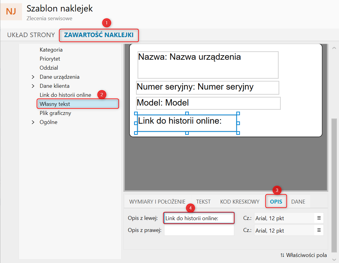Image resolution: width=339 pixels, height=263 pixels.
Task: Click the NJ template icon
Action: click(x=11, y=11)
